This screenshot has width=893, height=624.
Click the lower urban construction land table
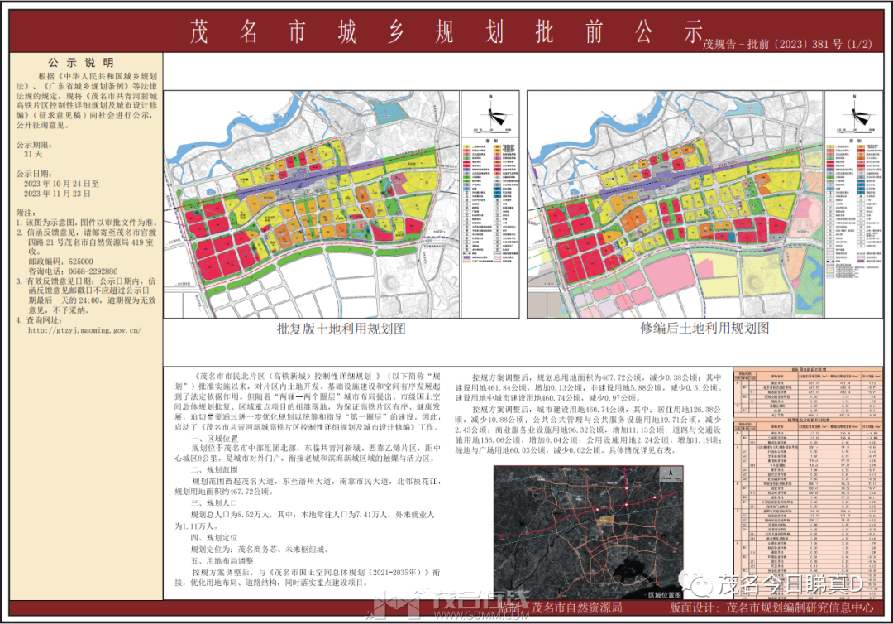point(809,508)
